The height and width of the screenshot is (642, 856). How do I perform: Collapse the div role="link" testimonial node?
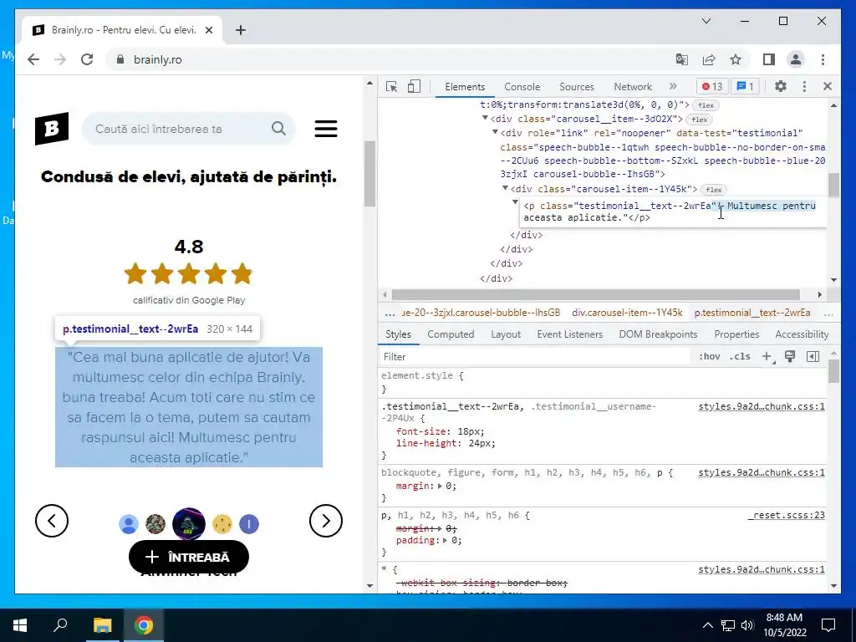coord(495,132)
